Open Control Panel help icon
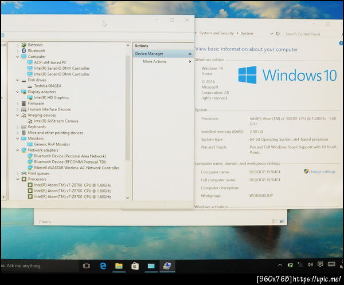Screen dimensions: 344x285 [341, 43]
